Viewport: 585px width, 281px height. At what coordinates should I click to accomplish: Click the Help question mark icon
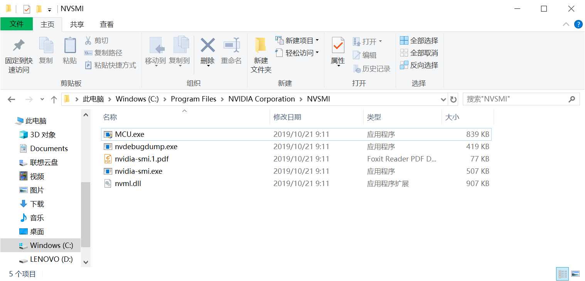point(578,24)
